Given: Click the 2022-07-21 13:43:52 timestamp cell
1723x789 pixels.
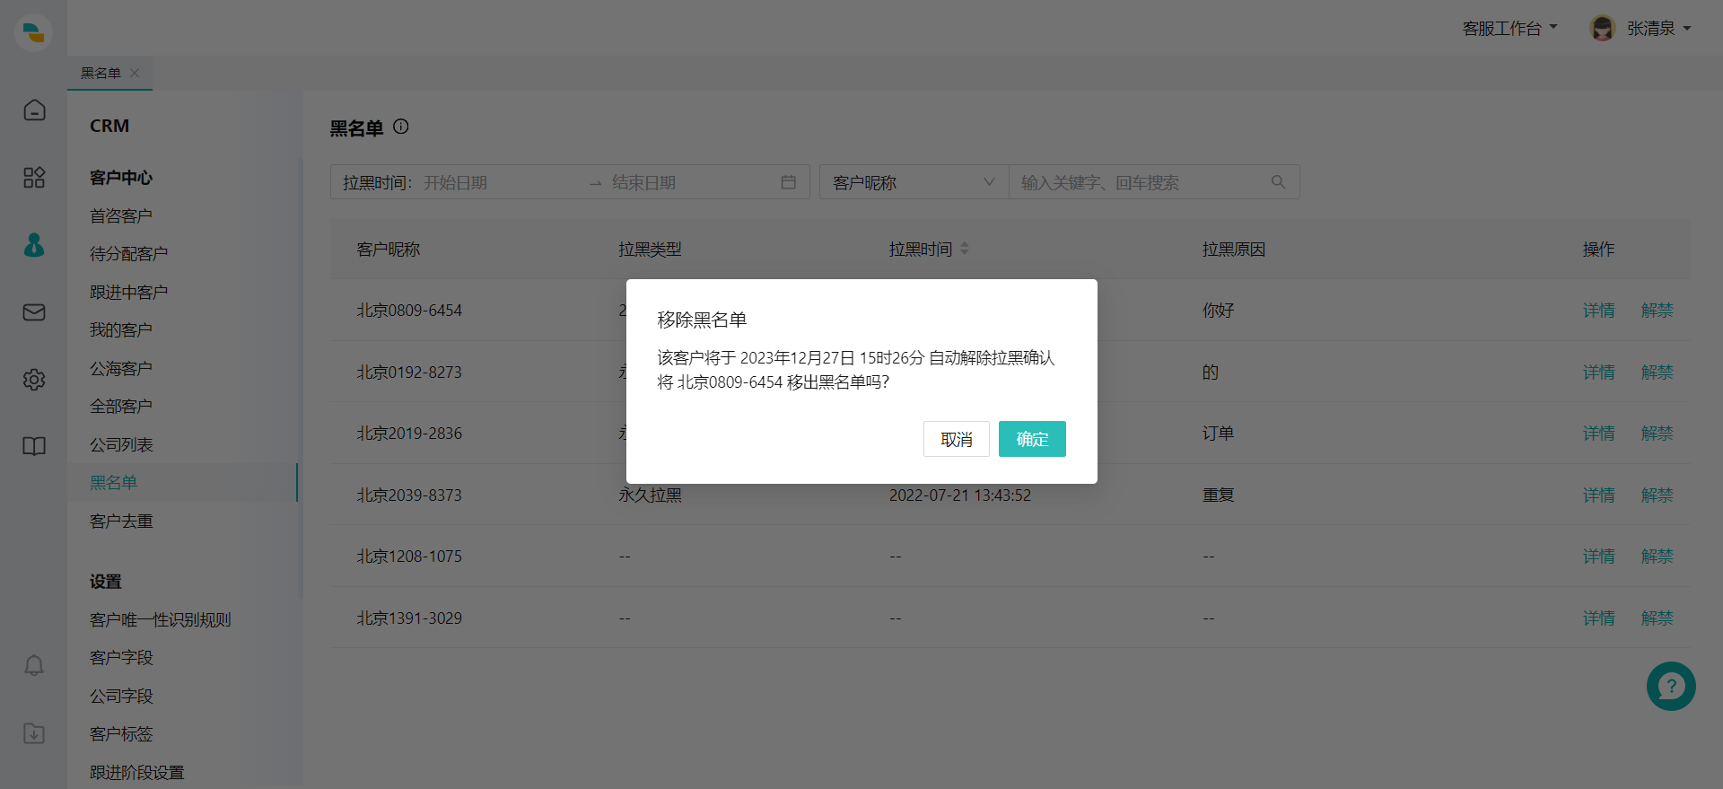Looking at the screenshot, I should [960, 495].
